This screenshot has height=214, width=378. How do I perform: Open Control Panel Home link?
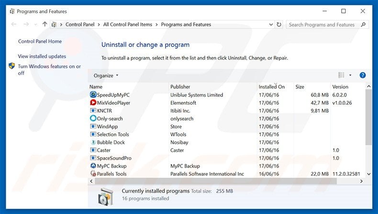(40, 41)
